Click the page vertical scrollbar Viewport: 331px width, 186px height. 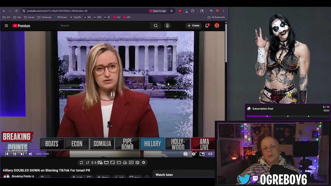click(x=226, y=43)
